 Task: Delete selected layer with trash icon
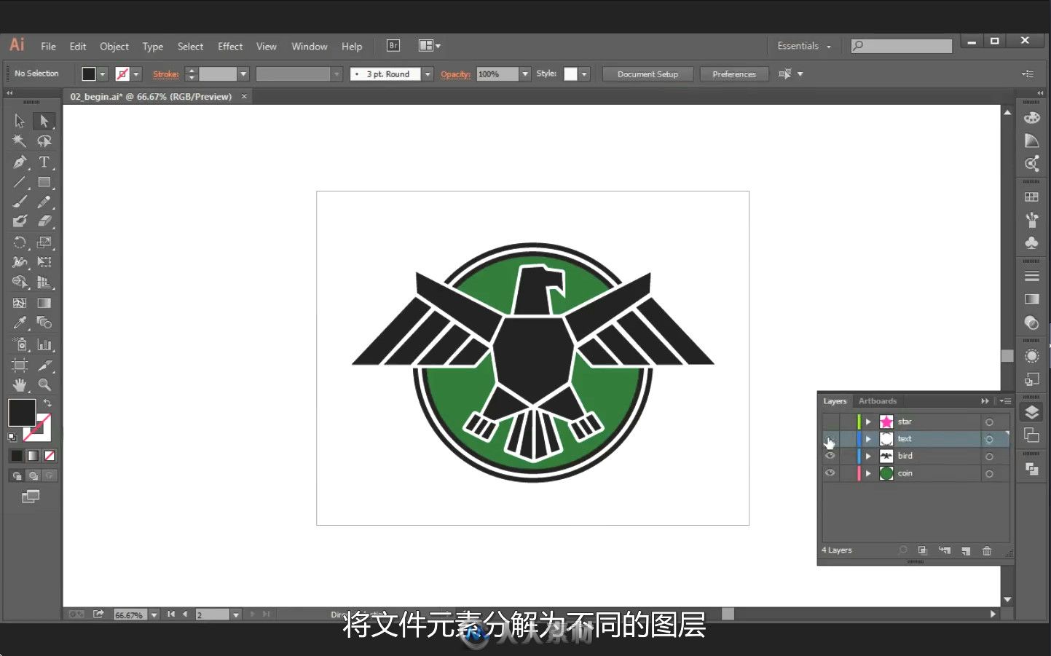[x=987, y=550]
